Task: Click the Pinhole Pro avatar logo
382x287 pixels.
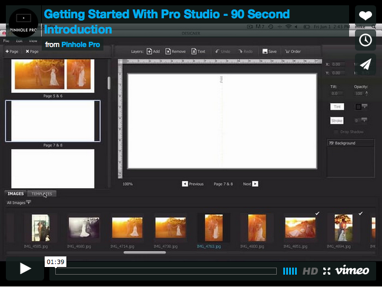Action: [x=24, y=23]
